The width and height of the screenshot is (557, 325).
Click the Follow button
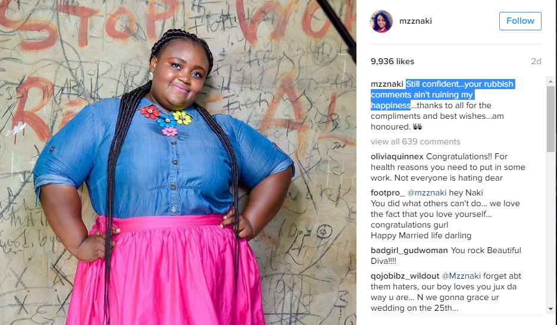click(x=520, y=21)
